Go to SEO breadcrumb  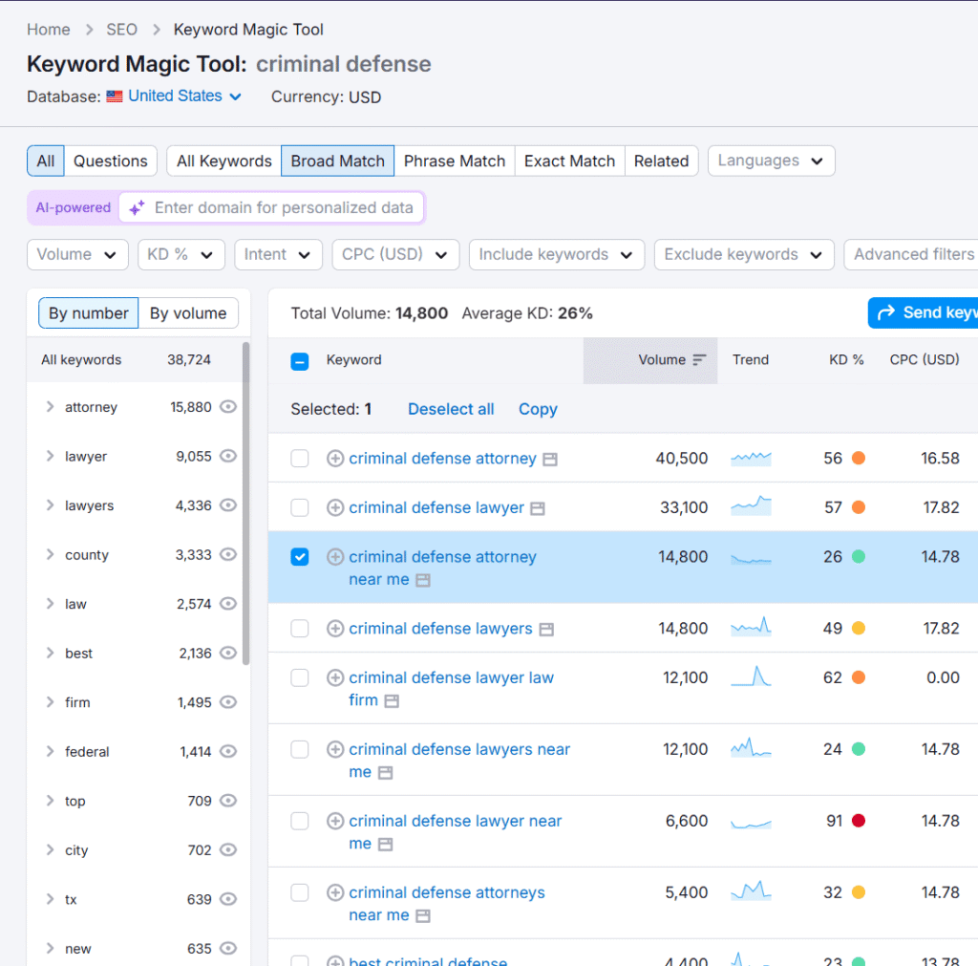[x=121, y=30]
